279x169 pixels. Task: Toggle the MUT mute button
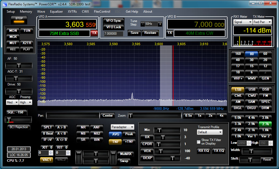coord(13,43)
